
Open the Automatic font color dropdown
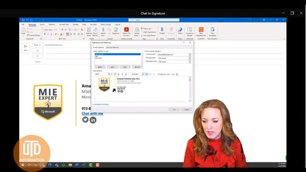[x=143, y=75]
